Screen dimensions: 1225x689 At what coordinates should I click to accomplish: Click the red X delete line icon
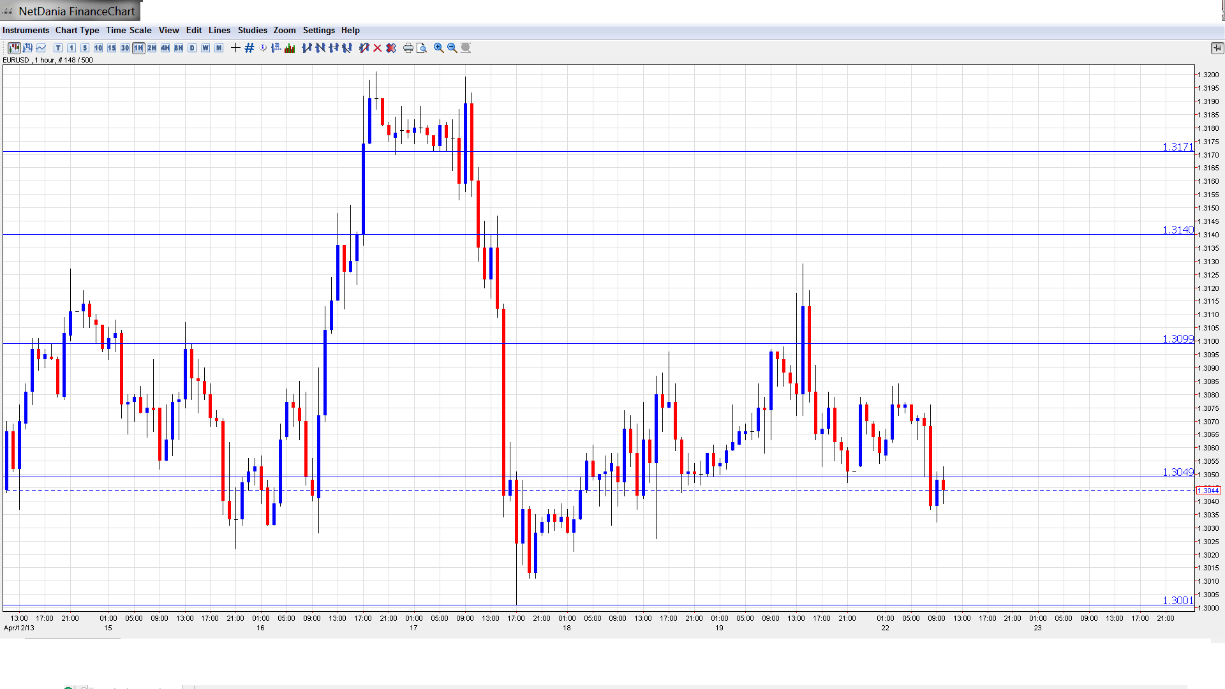click(x=378, y=48)
